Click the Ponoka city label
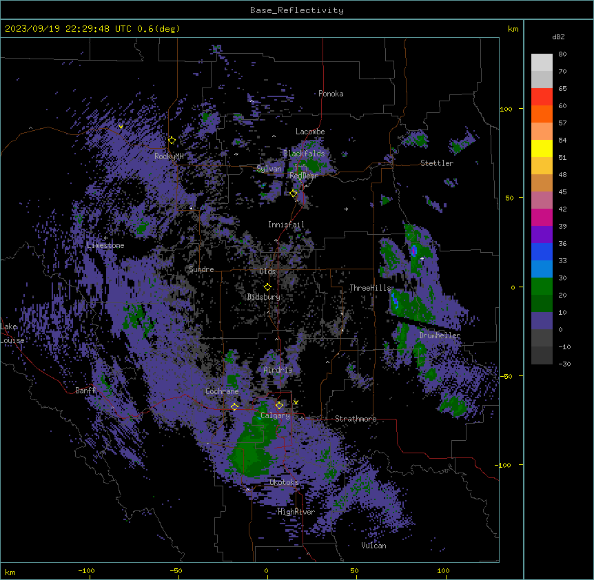The image size is (594, 580). click(x=331, y=94)
